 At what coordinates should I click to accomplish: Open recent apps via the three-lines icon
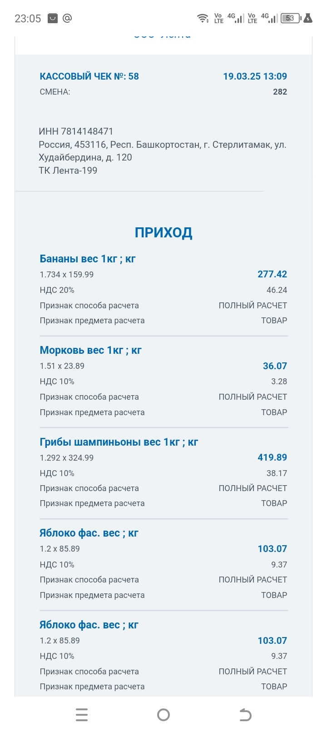coord(82,715)
